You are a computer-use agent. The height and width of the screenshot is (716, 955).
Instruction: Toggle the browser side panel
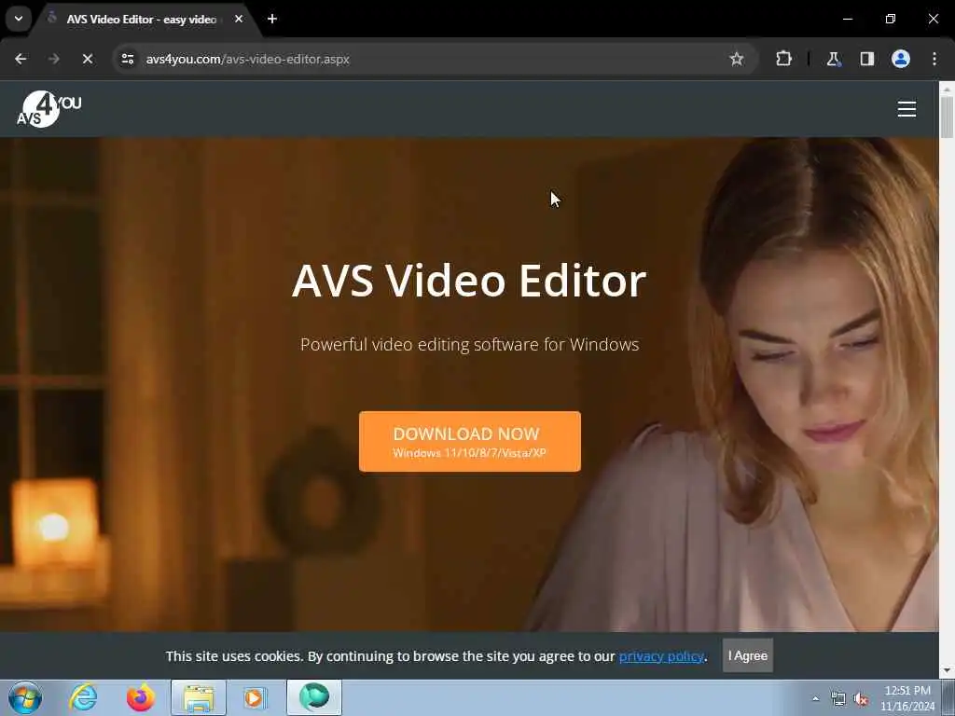pos(866,59)
